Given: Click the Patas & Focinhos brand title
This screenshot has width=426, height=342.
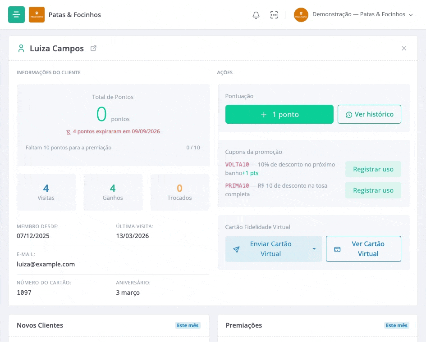Looking at the screenshot, I should click(75, 15).
